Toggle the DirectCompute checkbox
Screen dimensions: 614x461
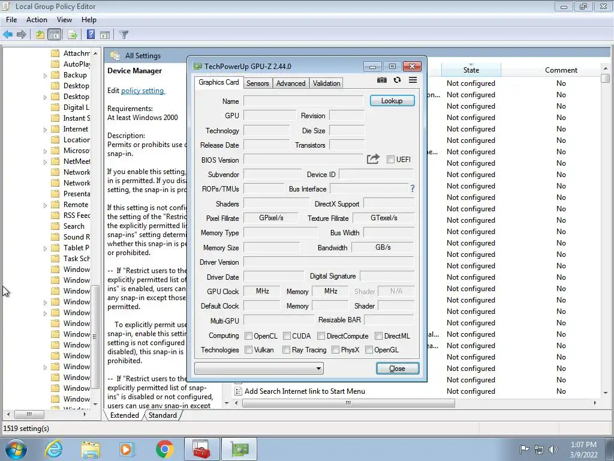pos(321,336)
